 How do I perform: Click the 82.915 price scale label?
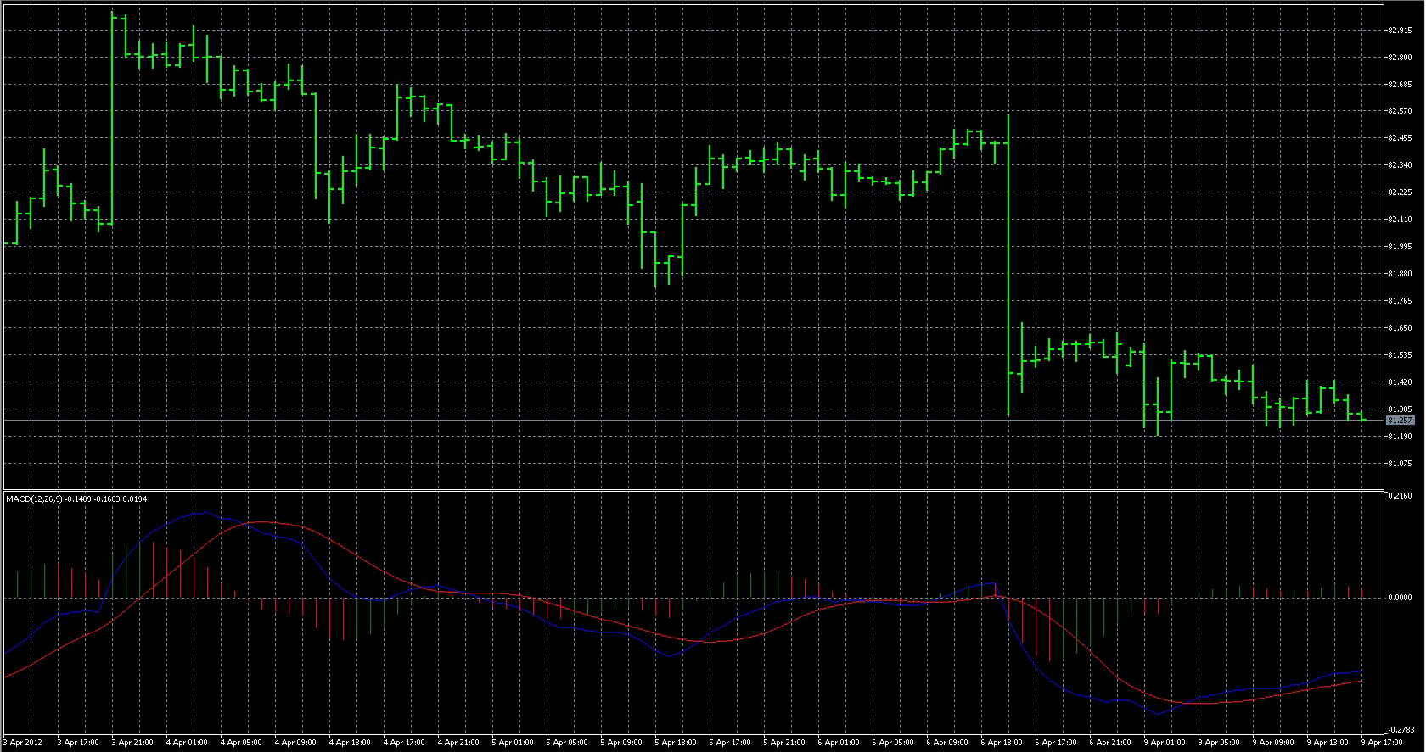1400,31
